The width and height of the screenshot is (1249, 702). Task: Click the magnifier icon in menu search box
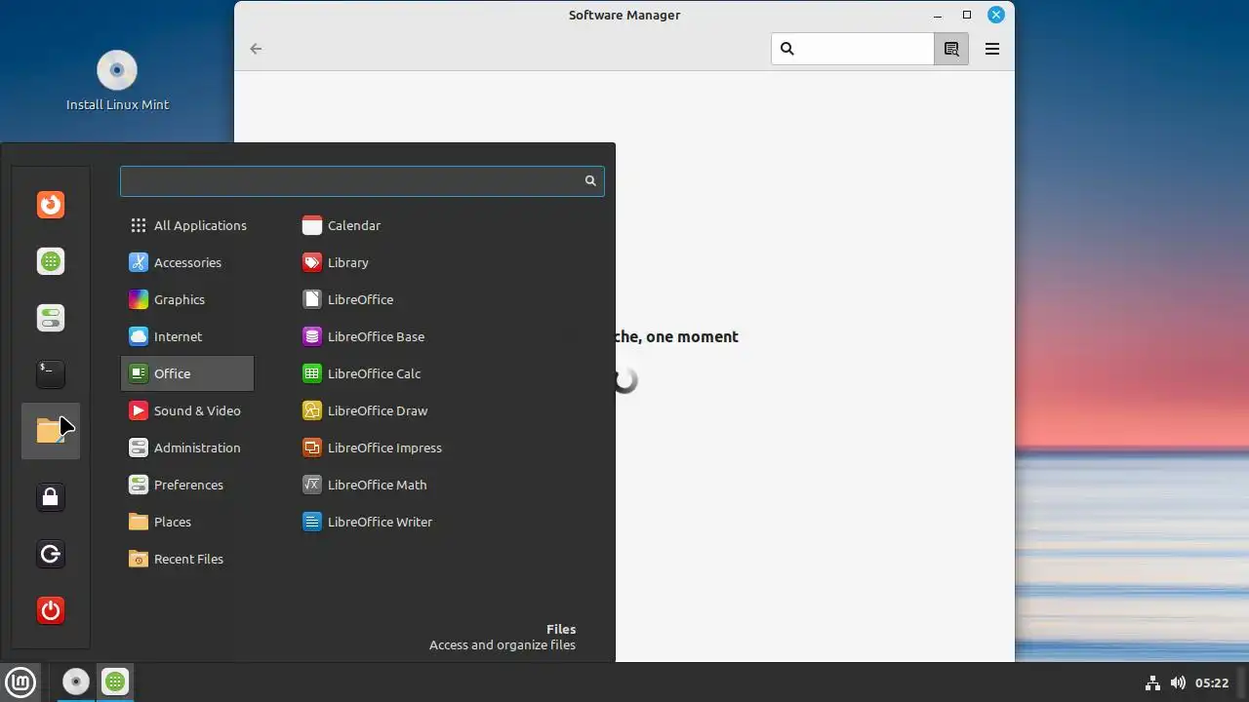(x=590, y=180)
